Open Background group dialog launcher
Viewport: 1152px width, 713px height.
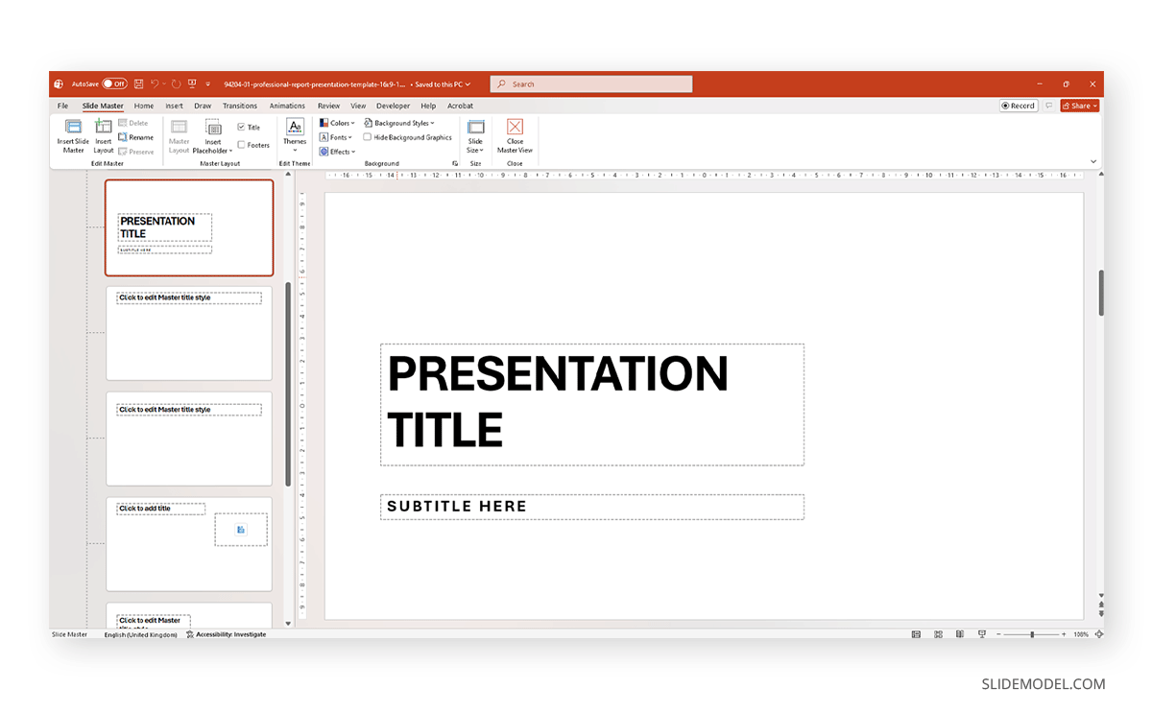tap(455, 163)
